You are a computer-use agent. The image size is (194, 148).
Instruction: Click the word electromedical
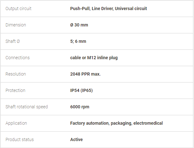[148, 123]
